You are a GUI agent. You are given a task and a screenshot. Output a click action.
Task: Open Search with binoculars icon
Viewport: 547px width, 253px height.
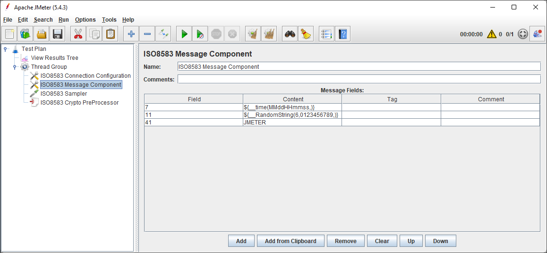coord(290,34)
